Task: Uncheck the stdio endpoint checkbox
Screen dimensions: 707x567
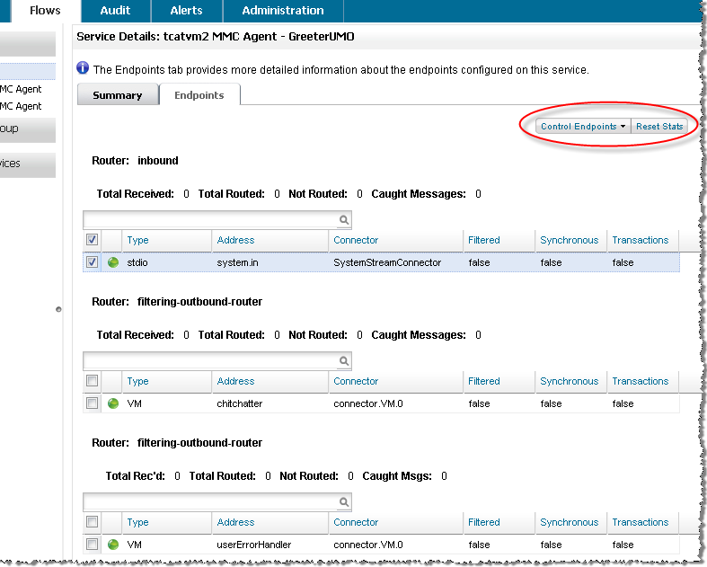Action: [92, 262]
